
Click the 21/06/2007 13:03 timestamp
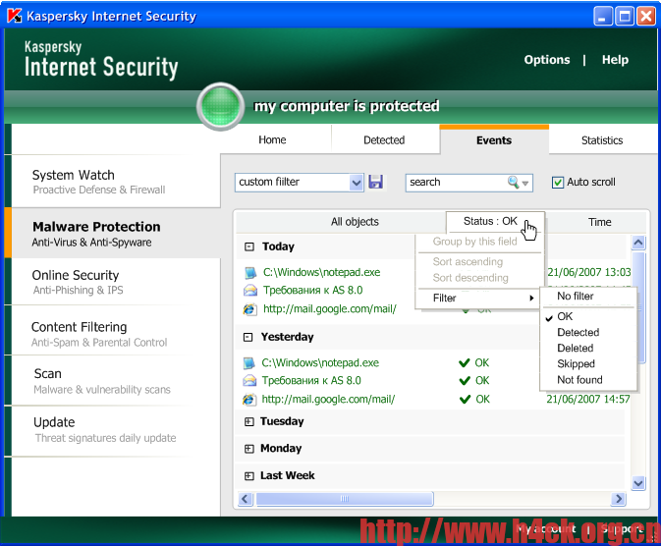(589, 272)
